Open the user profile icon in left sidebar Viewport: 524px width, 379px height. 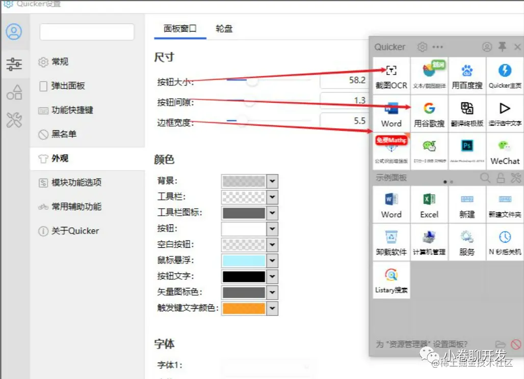(14, 32)
